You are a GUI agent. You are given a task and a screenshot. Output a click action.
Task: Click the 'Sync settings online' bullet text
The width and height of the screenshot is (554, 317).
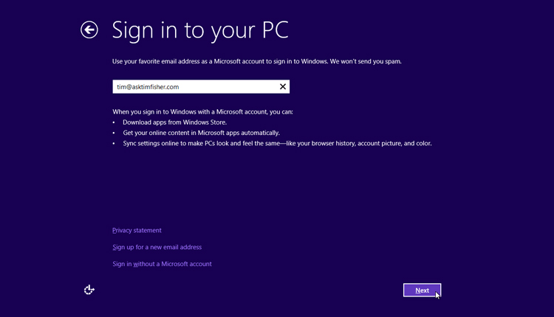[x=277, y=144]
